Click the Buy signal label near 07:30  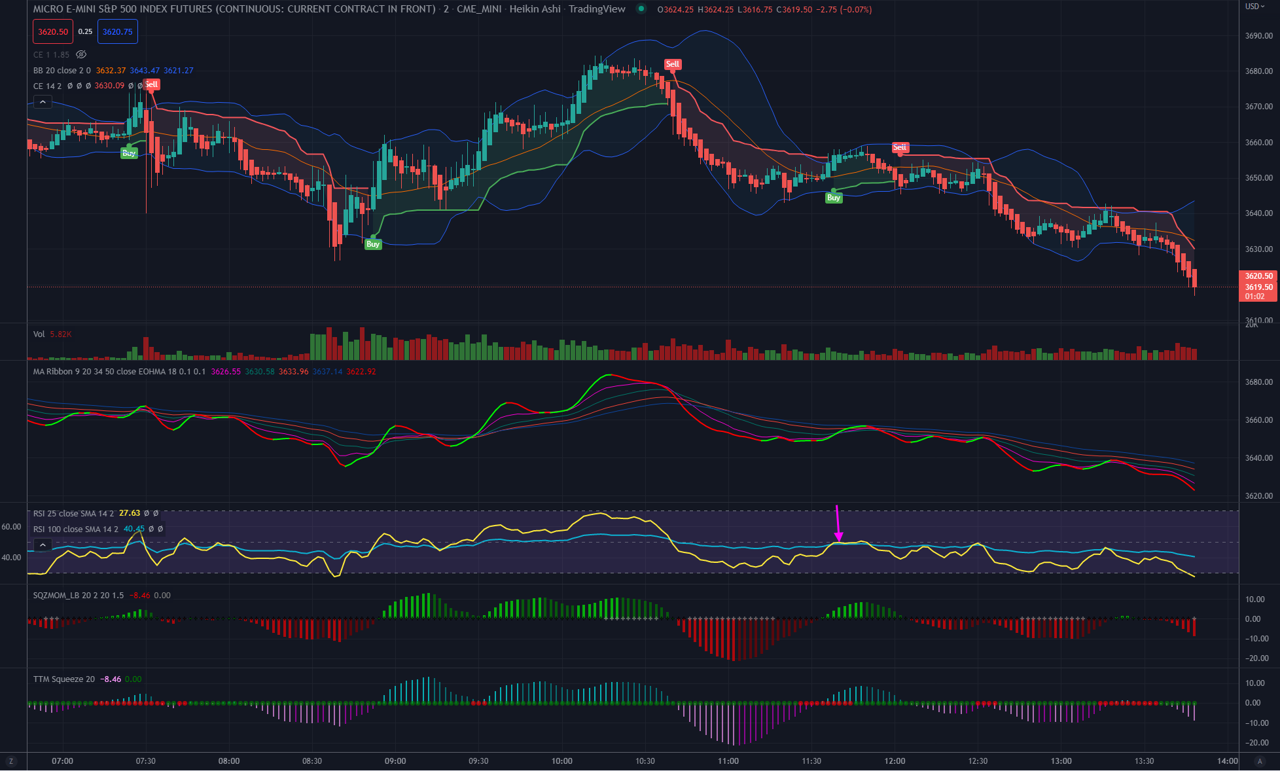129,153
